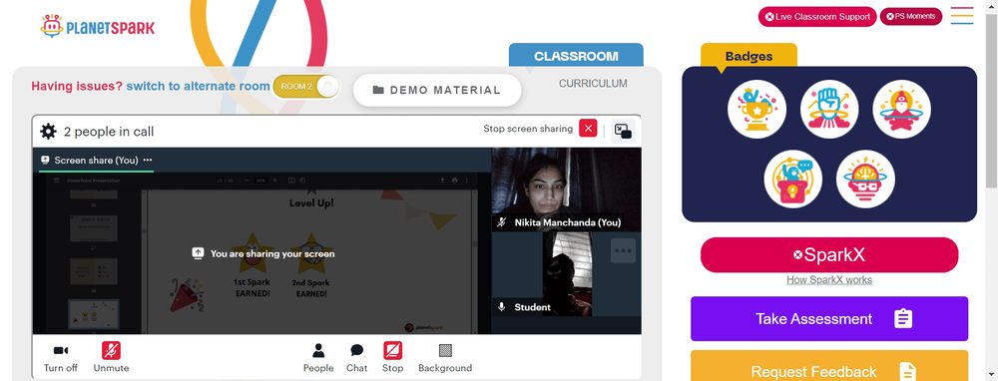Click the clipboard icon on Take Assessment
Viewport: 998px width, 381px height.
[x=903, y=319]
